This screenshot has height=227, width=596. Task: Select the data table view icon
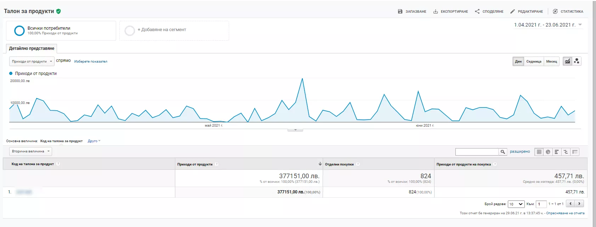coord(539,152)
